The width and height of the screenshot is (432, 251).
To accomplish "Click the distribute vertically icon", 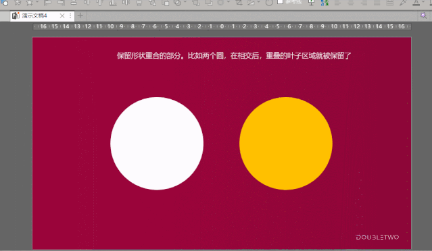I will 139,3.
